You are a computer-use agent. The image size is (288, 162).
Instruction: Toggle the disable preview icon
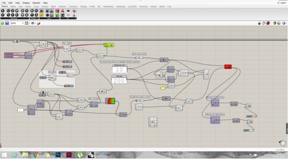click(258, 23)
